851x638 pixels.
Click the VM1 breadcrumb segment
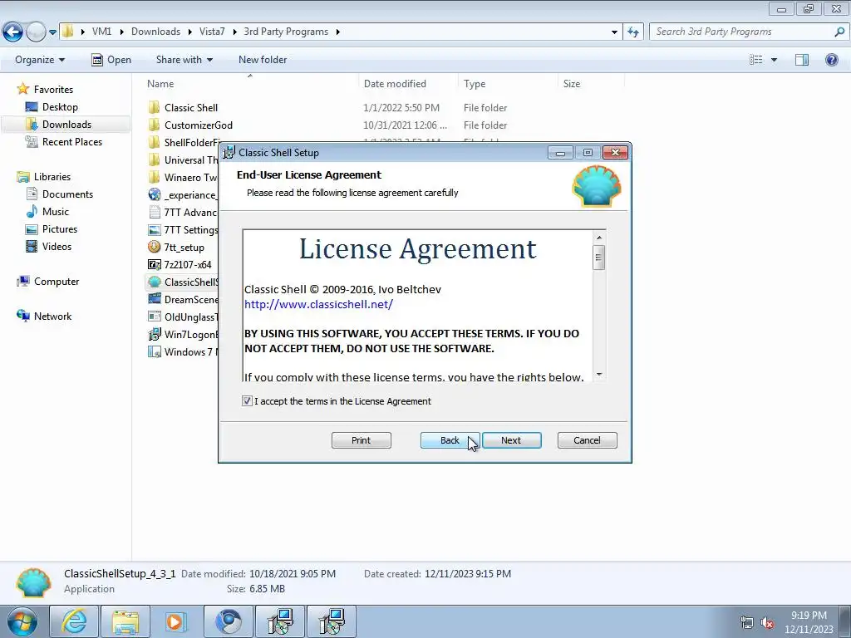(x=101, y=32)
